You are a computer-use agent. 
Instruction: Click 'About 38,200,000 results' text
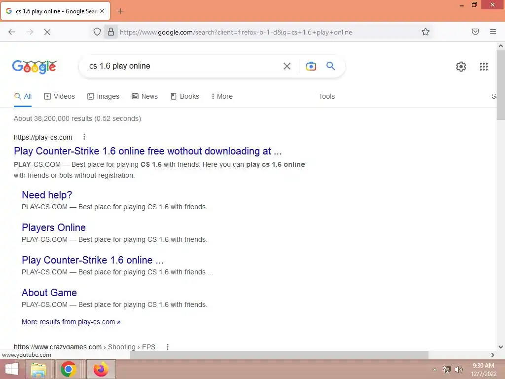pyautogui.click(x=77, y=118)
